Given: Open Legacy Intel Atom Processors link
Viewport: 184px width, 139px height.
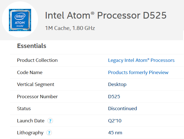Looking at the screenshot, I should point(141,60).
